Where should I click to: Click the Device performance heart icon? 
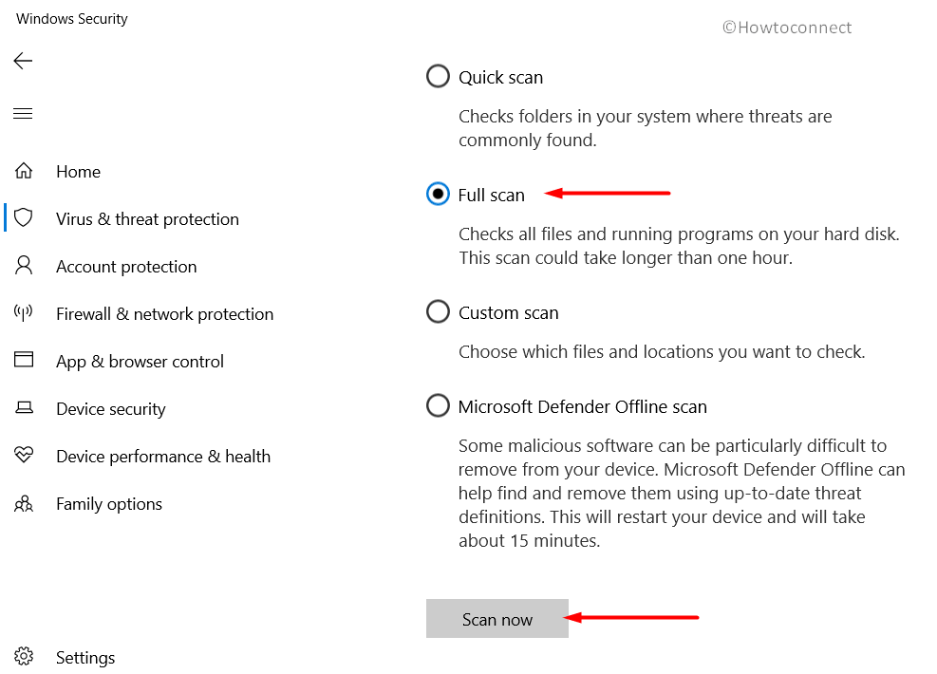coord(24,456)
